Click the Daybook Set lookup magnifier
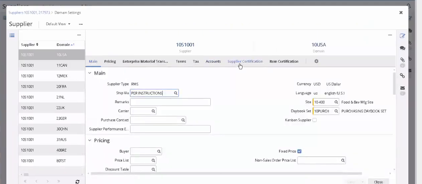422x184 pixels. (x=336, y=111)
